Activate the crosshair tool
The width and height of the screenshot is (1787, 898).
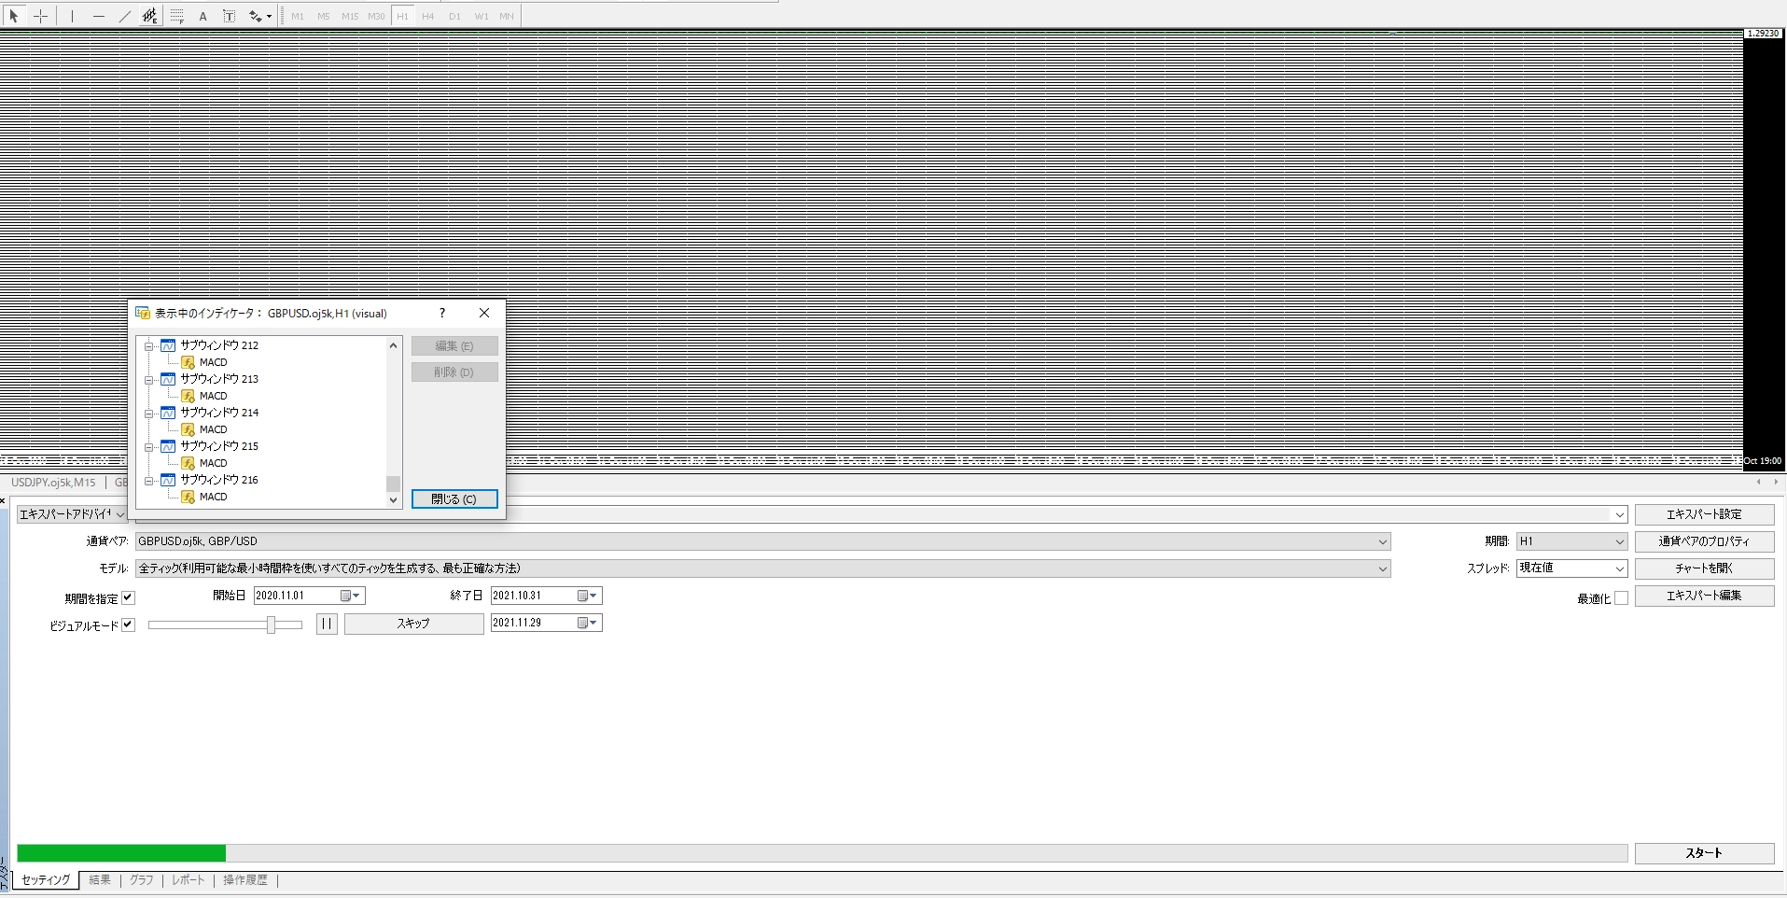pyautogui.click(x=40, y=16)
